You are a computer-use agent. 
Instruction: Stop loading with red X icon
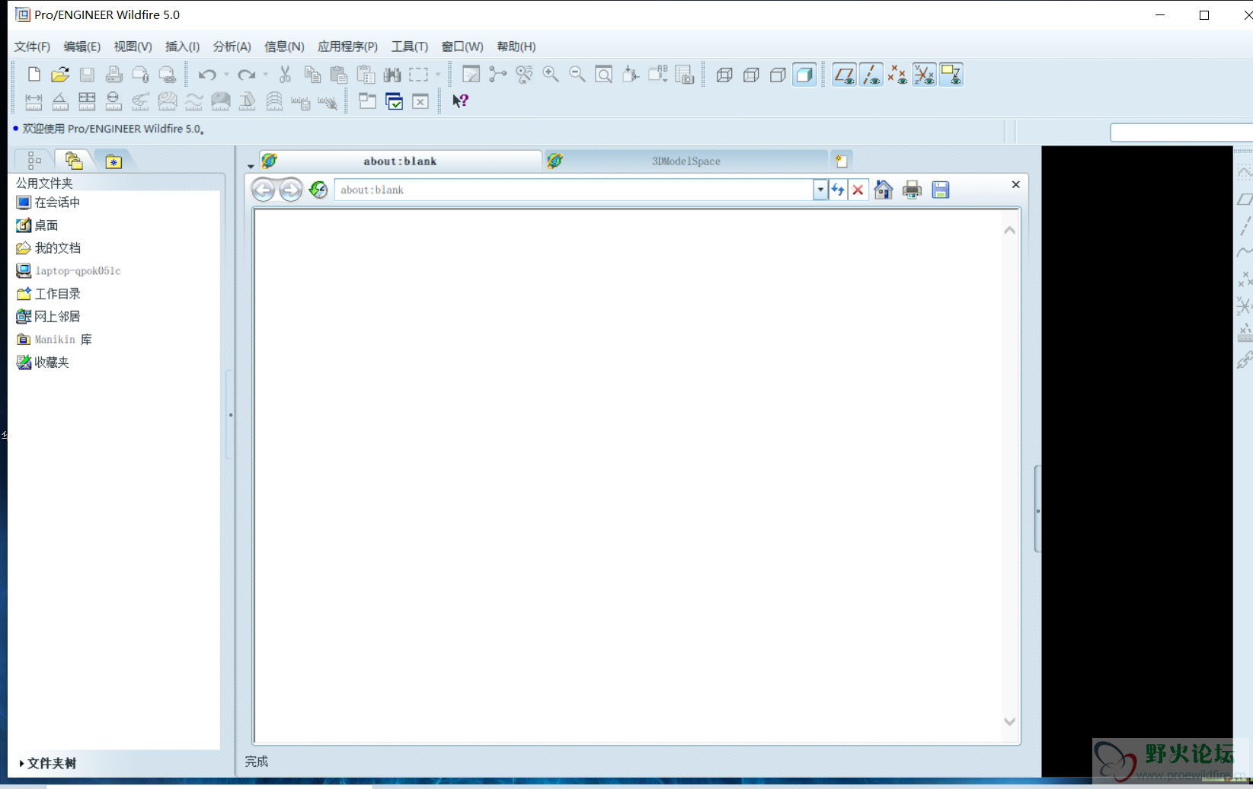858,190
